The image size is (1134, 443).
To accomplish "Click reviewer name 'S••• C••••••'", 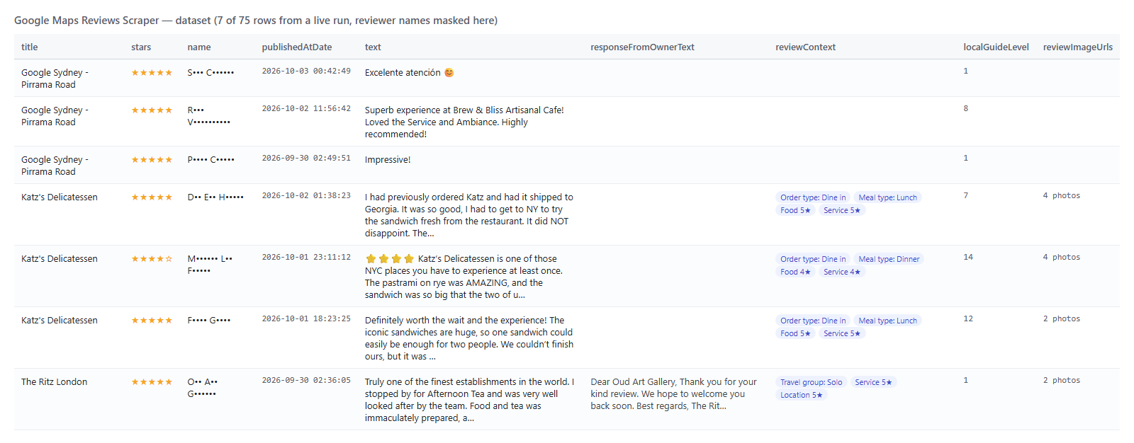I will [x=210, y=72].
